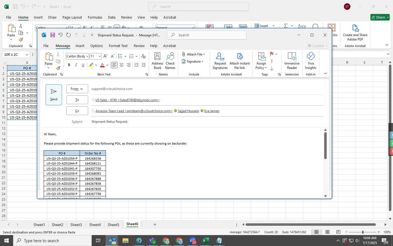Viewport: 393px width, 246px height.
Task: Decrease font size in message ribbon
Action: (x=112, y=56)
